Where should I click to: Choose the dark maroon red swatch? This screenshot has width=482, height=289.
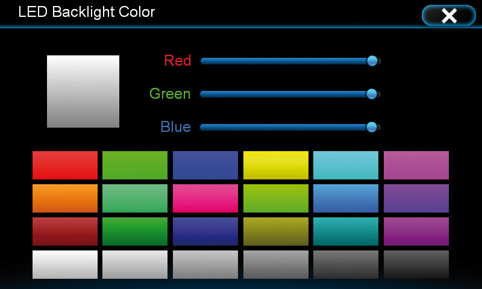tap(65, 231)
